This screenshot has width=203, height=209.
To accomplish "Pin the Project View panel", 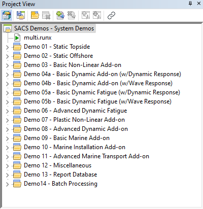I will click(190, 4).
